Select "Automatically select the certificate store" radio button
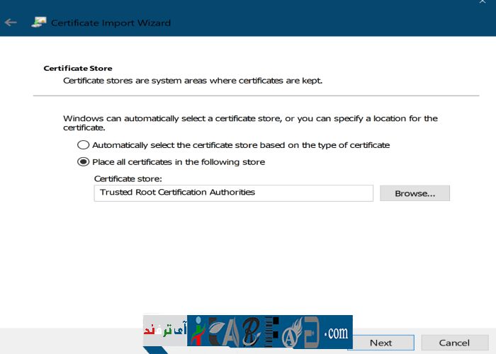The image size is (496, 354). 84,144
